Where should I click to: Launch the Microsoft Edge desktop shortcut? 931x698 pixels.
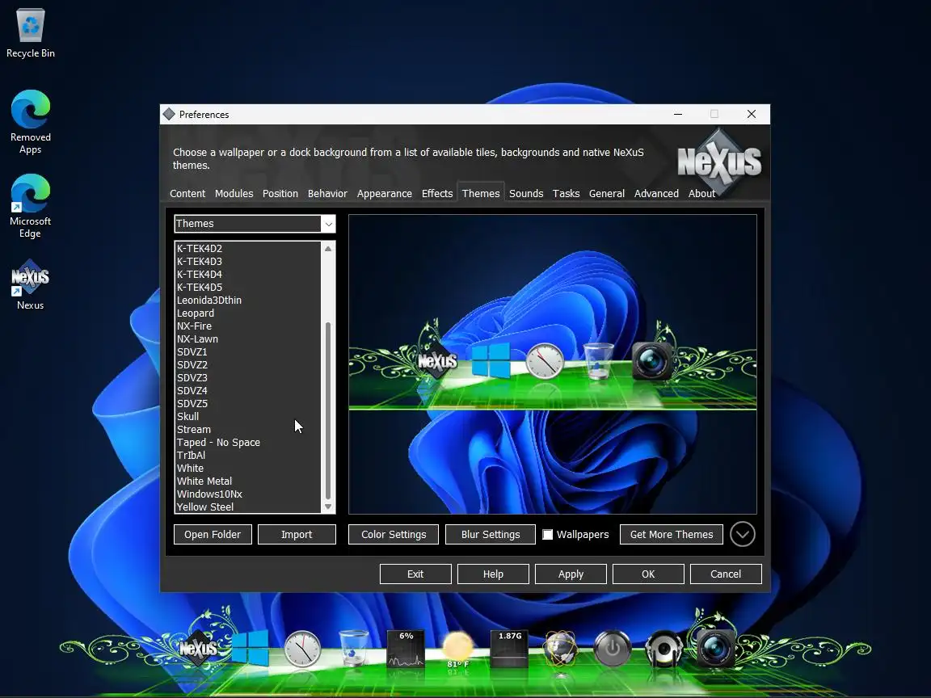tap(30, 206)
